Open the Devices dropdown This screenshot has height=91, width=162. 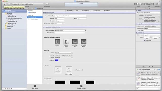(59, 21)
